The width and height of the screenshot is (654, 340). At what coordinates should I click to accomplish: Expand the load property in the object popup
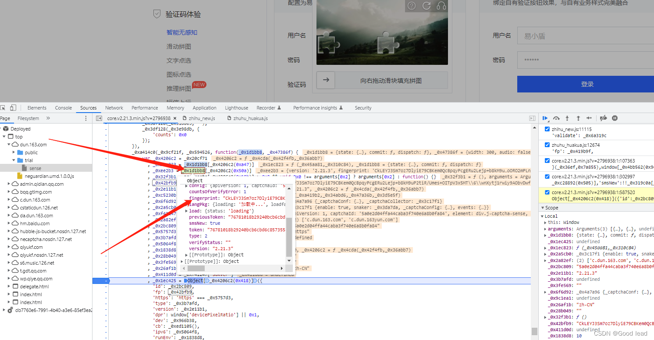(x=187, y=211)
